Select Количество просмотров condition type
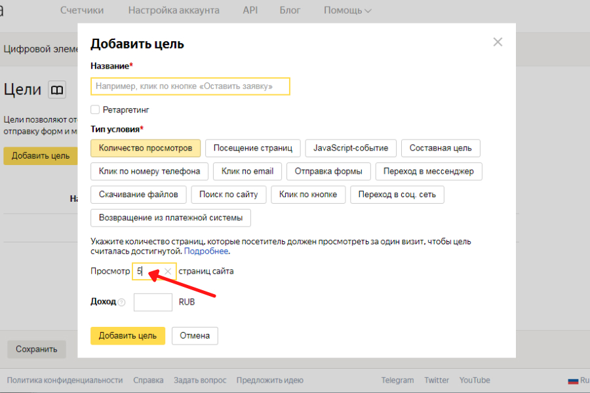590x393 pixels. click(146, 148)
